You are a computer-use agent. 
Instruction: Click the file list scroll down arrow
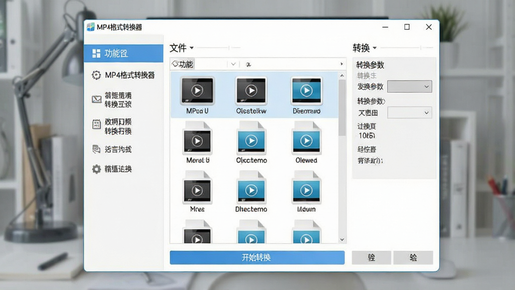pyautogui.click(x=342, y=240)
